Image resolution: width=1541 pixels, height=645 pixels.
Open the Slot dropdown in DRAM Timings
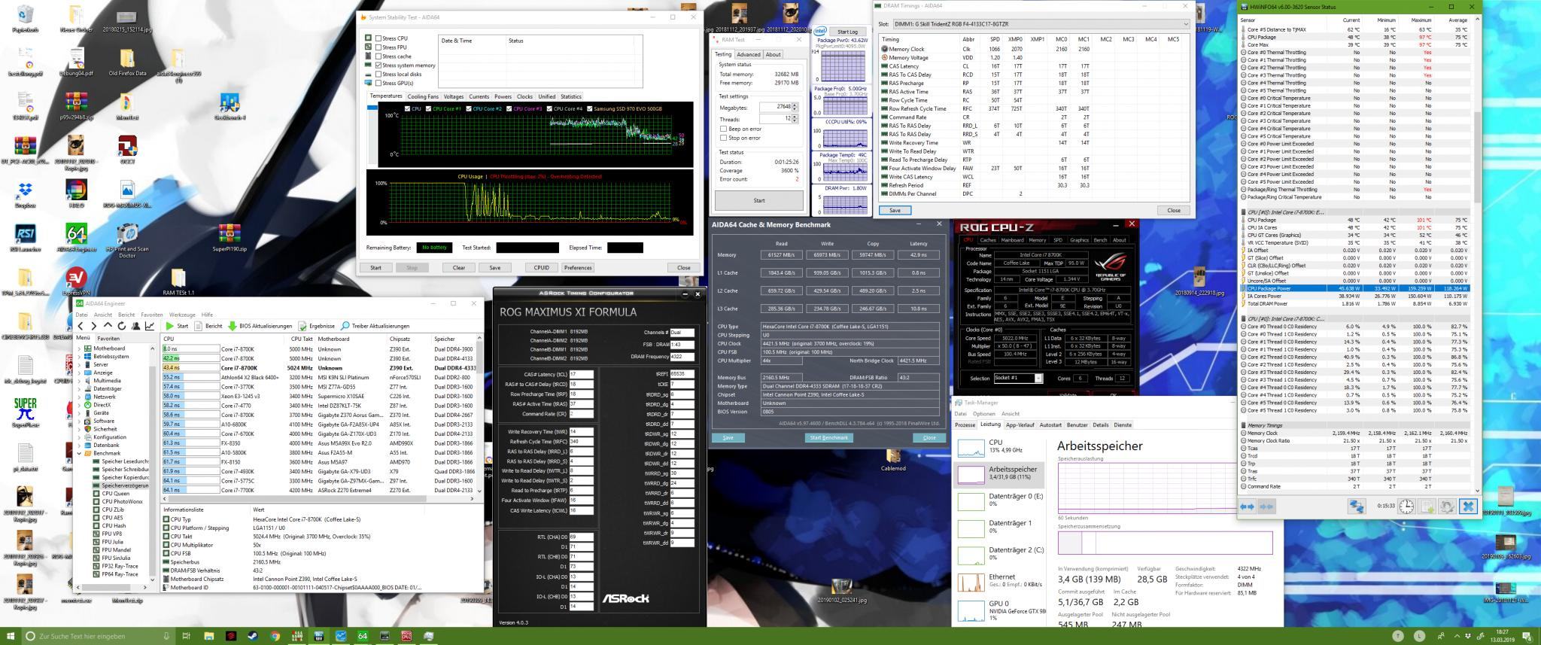1185,24
